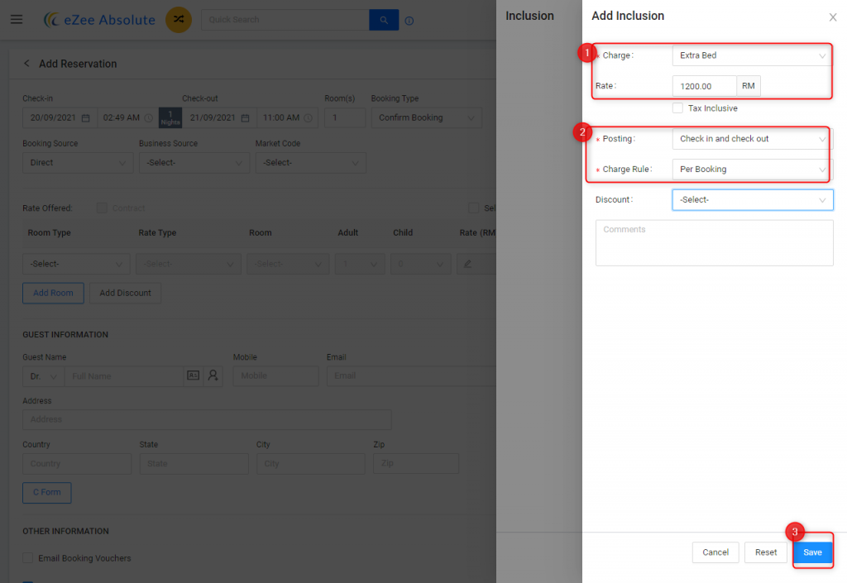Viewport: 847px width, 583px height.
Task: Click the Room(s) number field
Action: click(x=345, y=117)
